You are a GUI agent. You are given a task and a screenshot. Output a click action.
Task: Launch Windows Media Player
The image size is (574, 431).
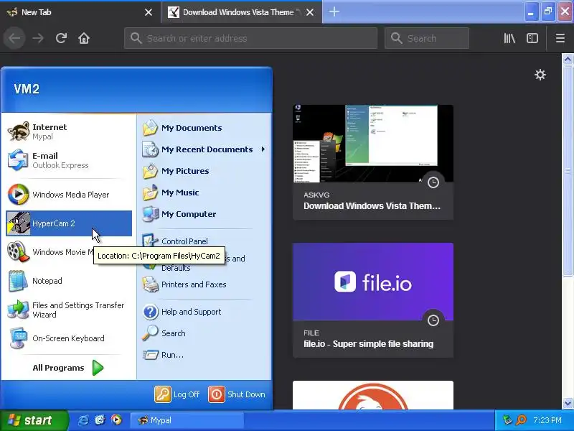point(69,195)
